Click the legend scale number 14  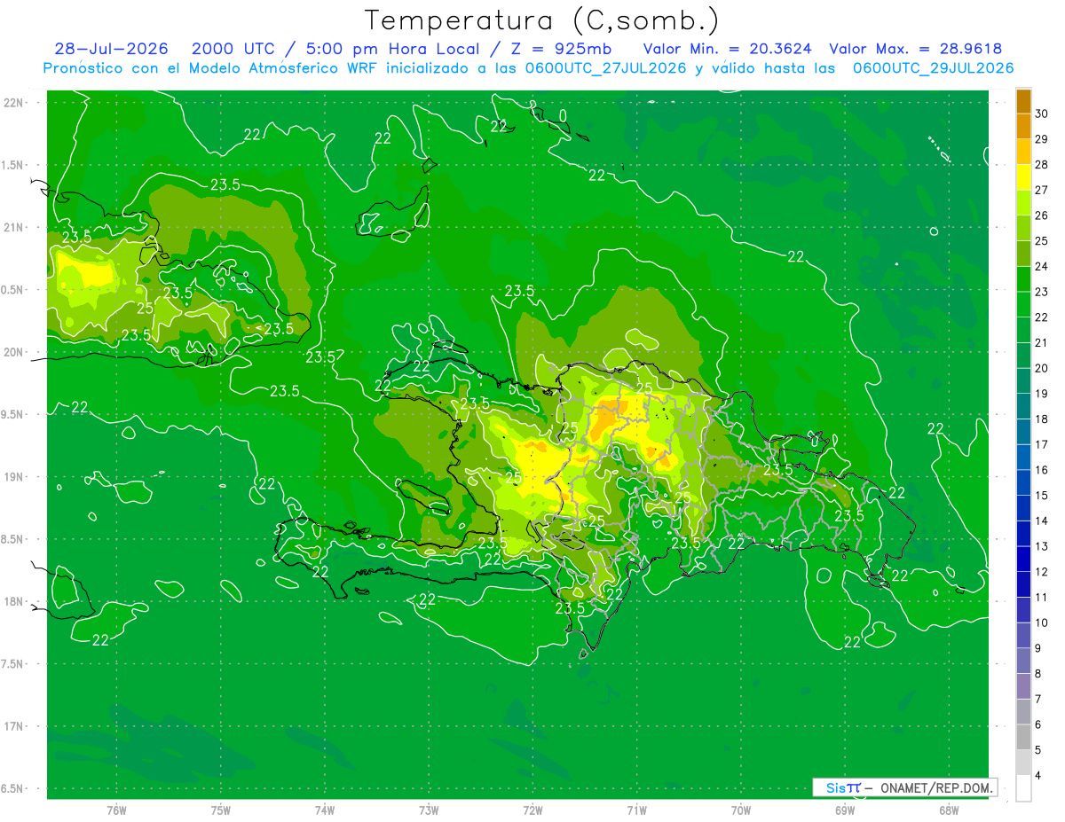[1042, 521]
